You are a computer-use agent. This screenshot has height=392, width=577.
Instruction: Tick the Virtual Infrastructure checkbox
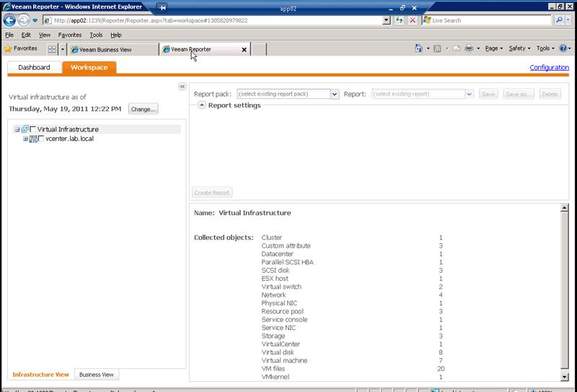[x=32, y=129]
